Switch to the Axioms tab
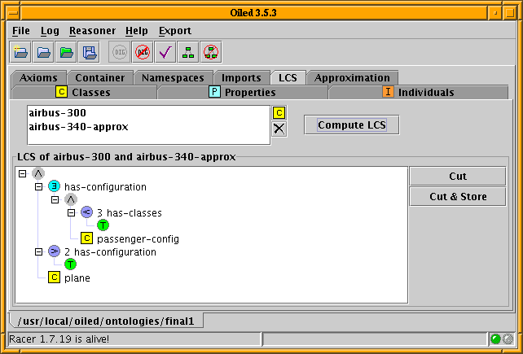This screenshot has height=354, width=523. [38, 77]
